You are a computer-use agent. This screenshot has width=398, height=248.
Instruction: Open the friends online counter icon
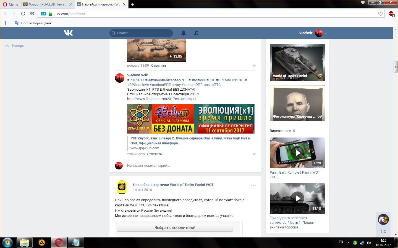click(383, 231)
